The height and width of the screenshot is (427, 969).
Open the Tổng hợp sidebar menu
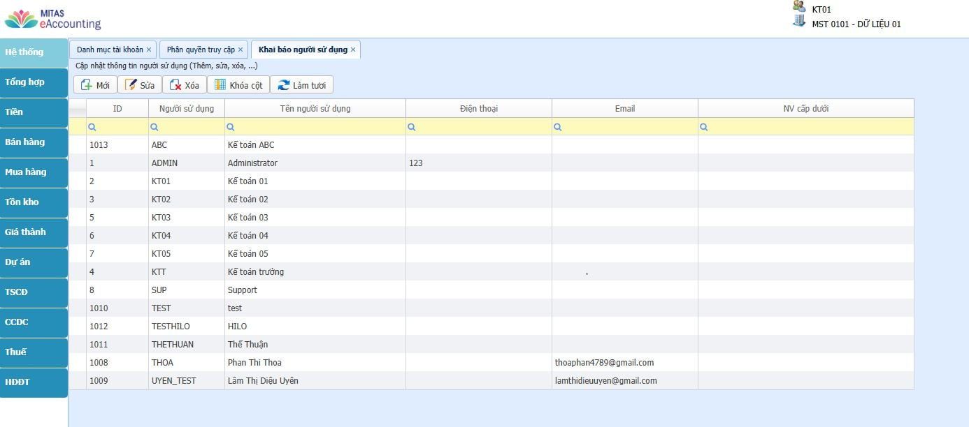34,82
